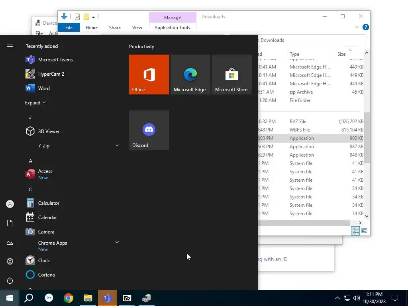
Task: Click the Manage contextual tab
Action: [x=173, y=18]
